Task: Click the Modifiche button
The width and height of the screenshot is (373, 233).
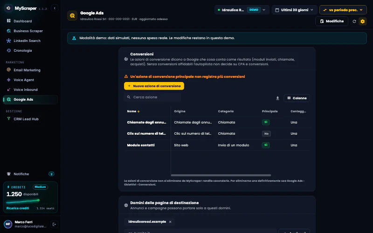Action: tap(332, 21)
